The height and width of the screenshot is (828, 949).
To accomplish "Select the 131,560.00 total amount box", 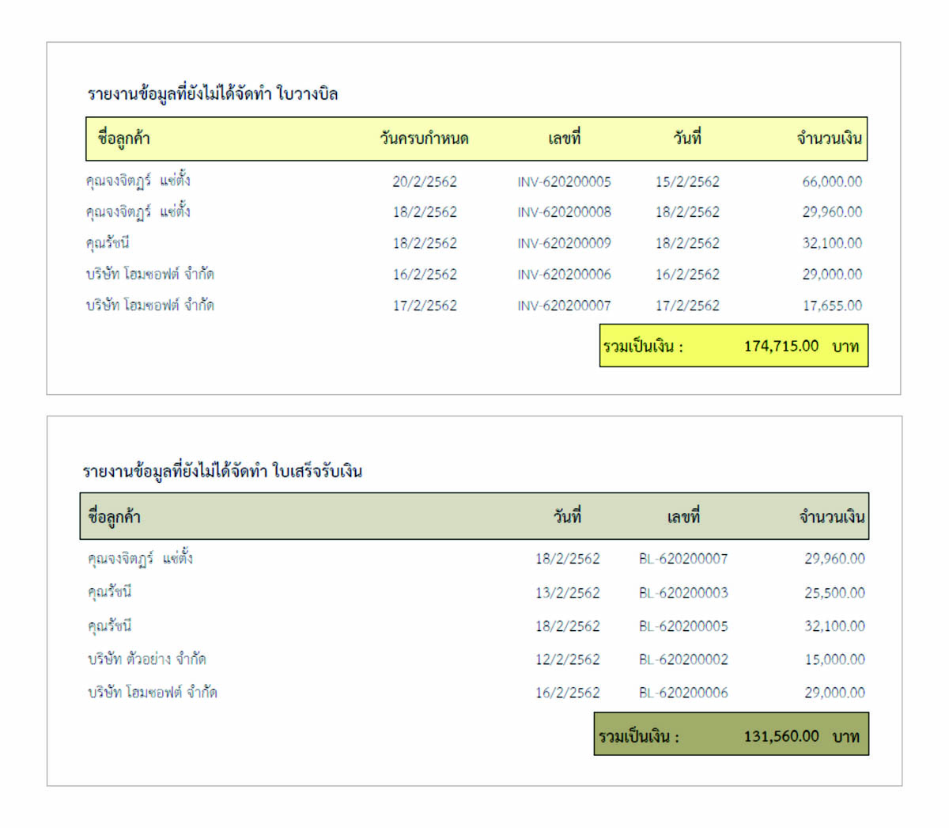I will point(731,735).
